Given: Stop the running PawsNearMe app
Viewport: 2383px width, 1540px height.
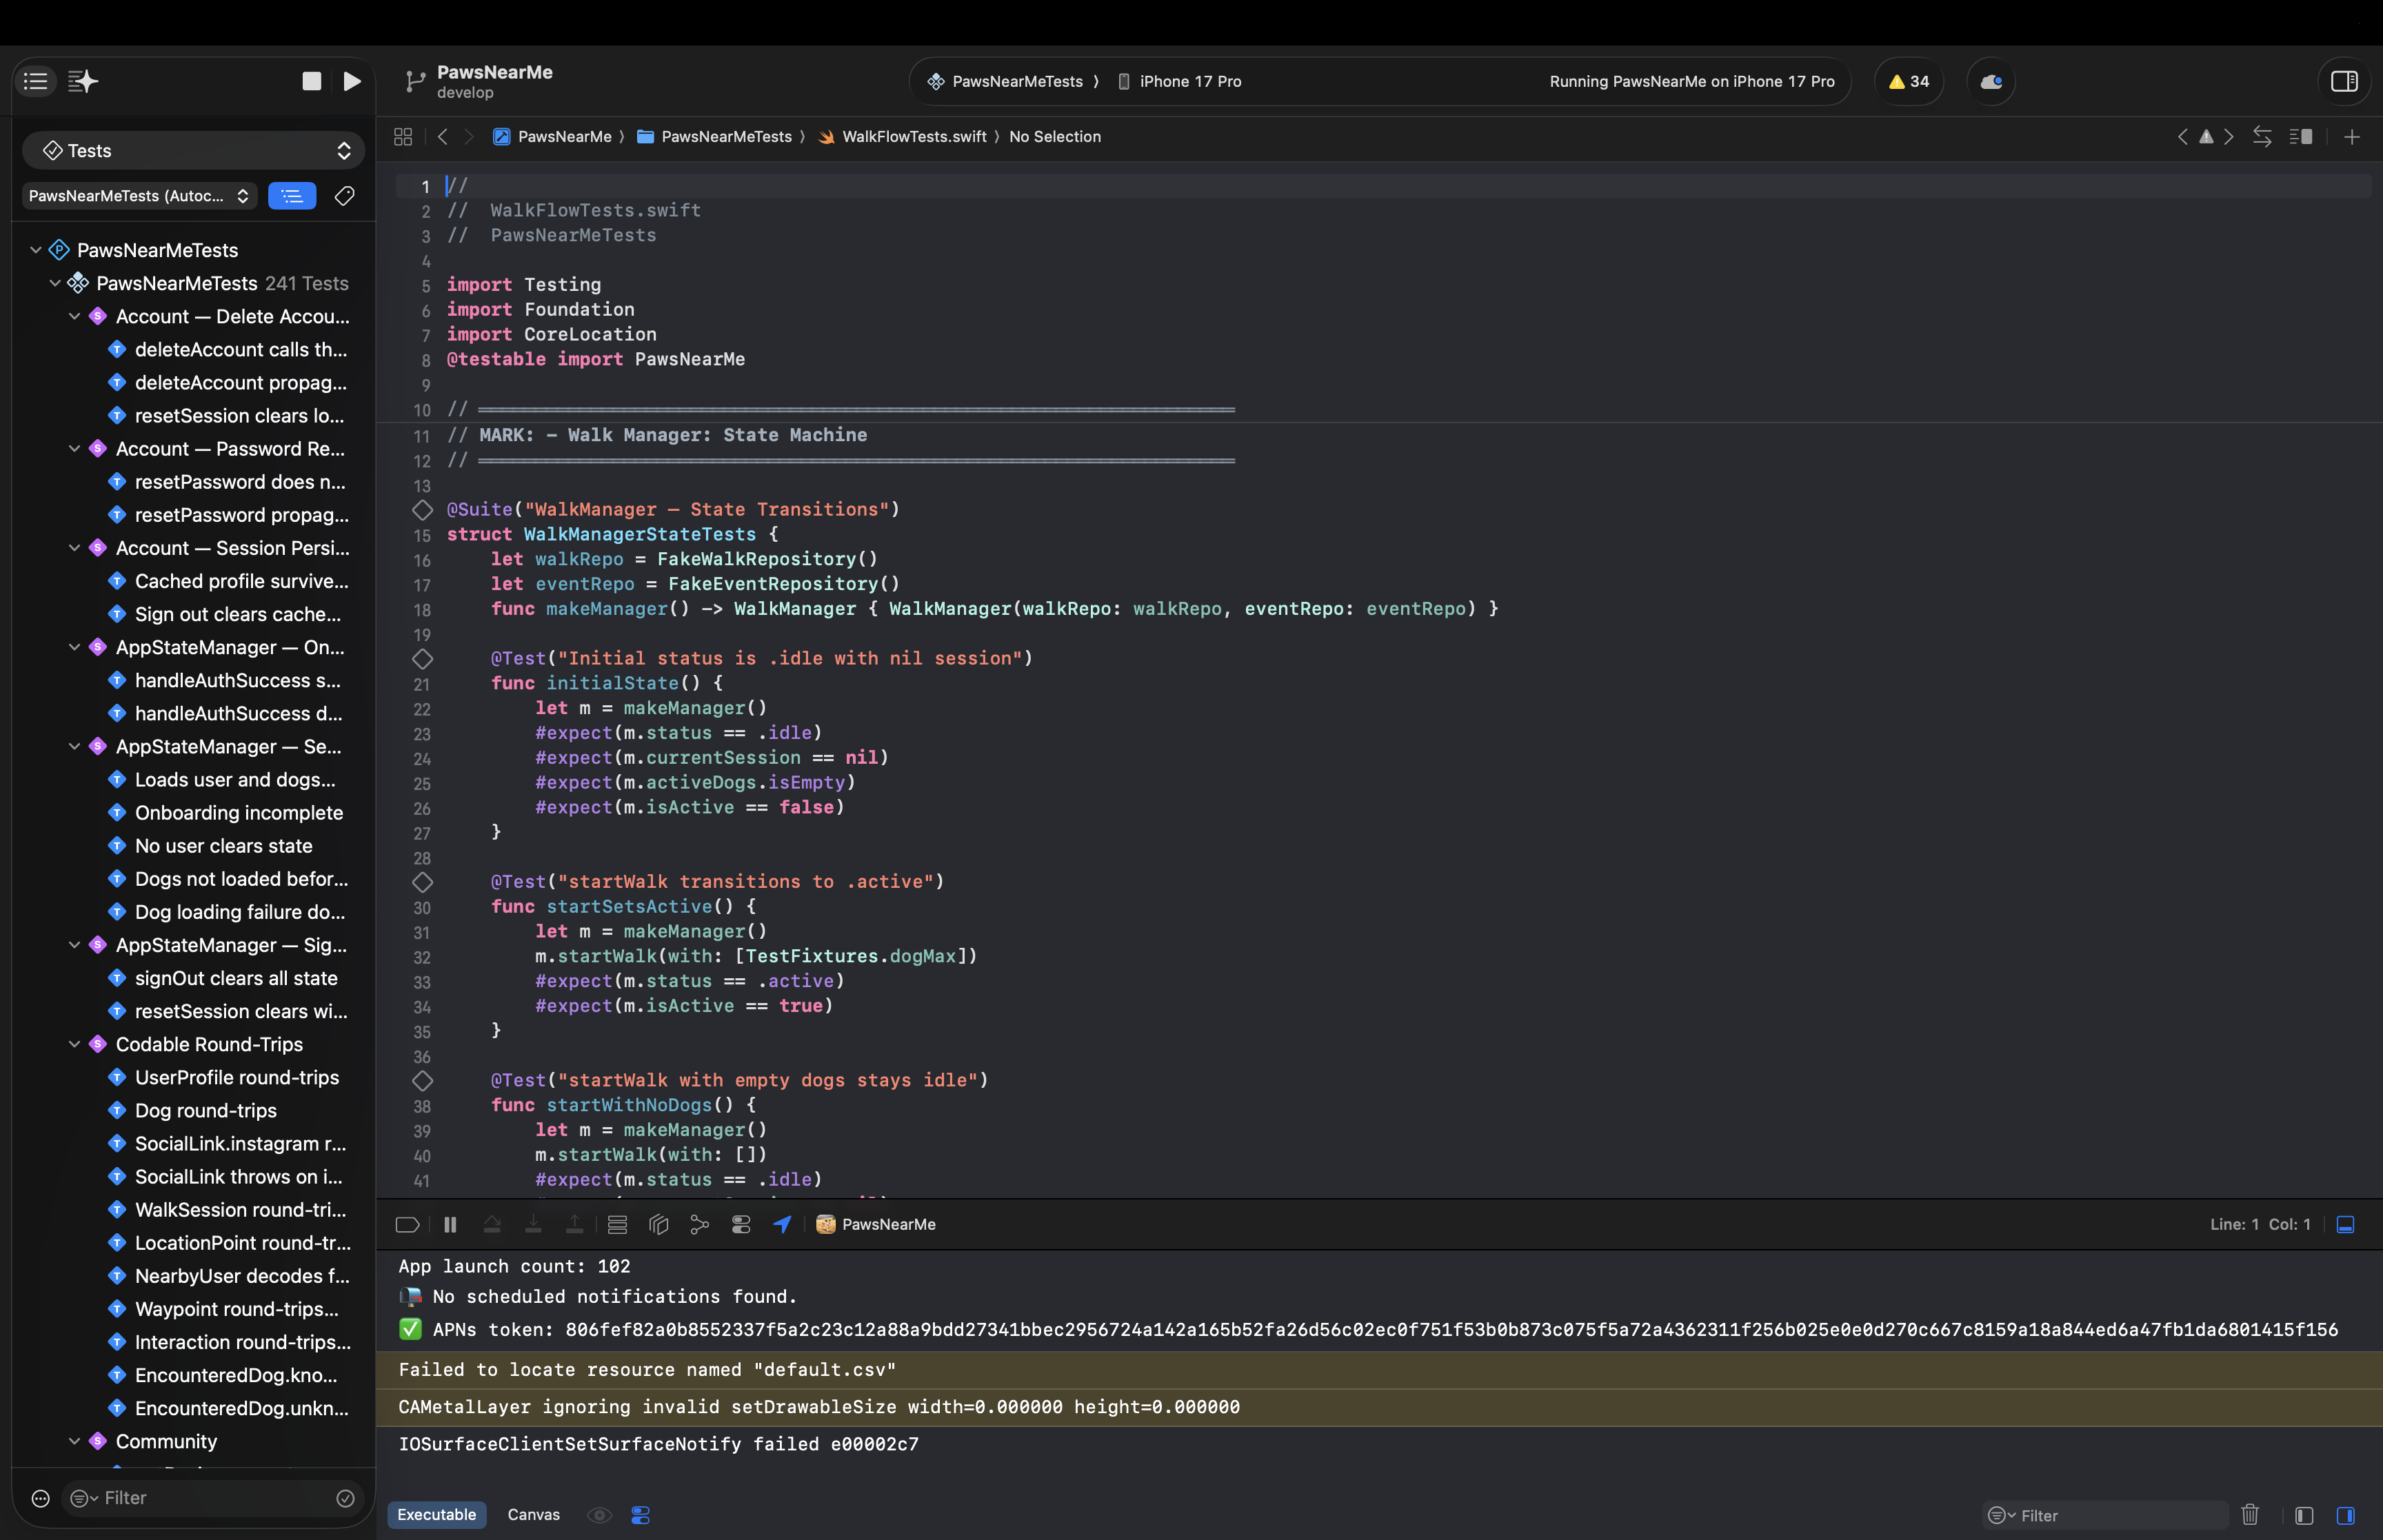Looking at the screenshot, I should coord(311,81).
